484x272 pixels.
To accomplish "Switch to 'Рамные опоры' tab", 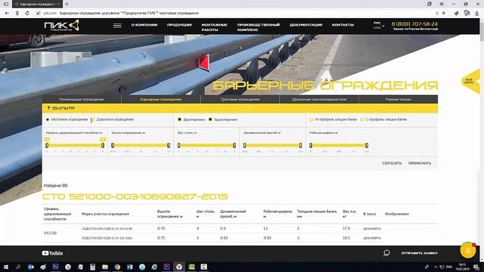I will (x=399, y=99).
